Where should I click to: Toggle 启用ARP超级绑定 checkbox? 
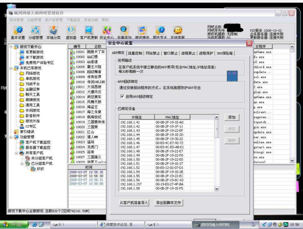click(122, 96)
